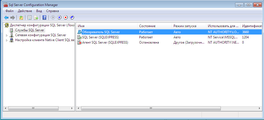Click the NT AUTHORITY\NE... account cell
264x120 pixels.
[223, 43]
